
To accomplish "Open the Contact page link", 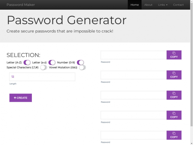I will 178,5.
